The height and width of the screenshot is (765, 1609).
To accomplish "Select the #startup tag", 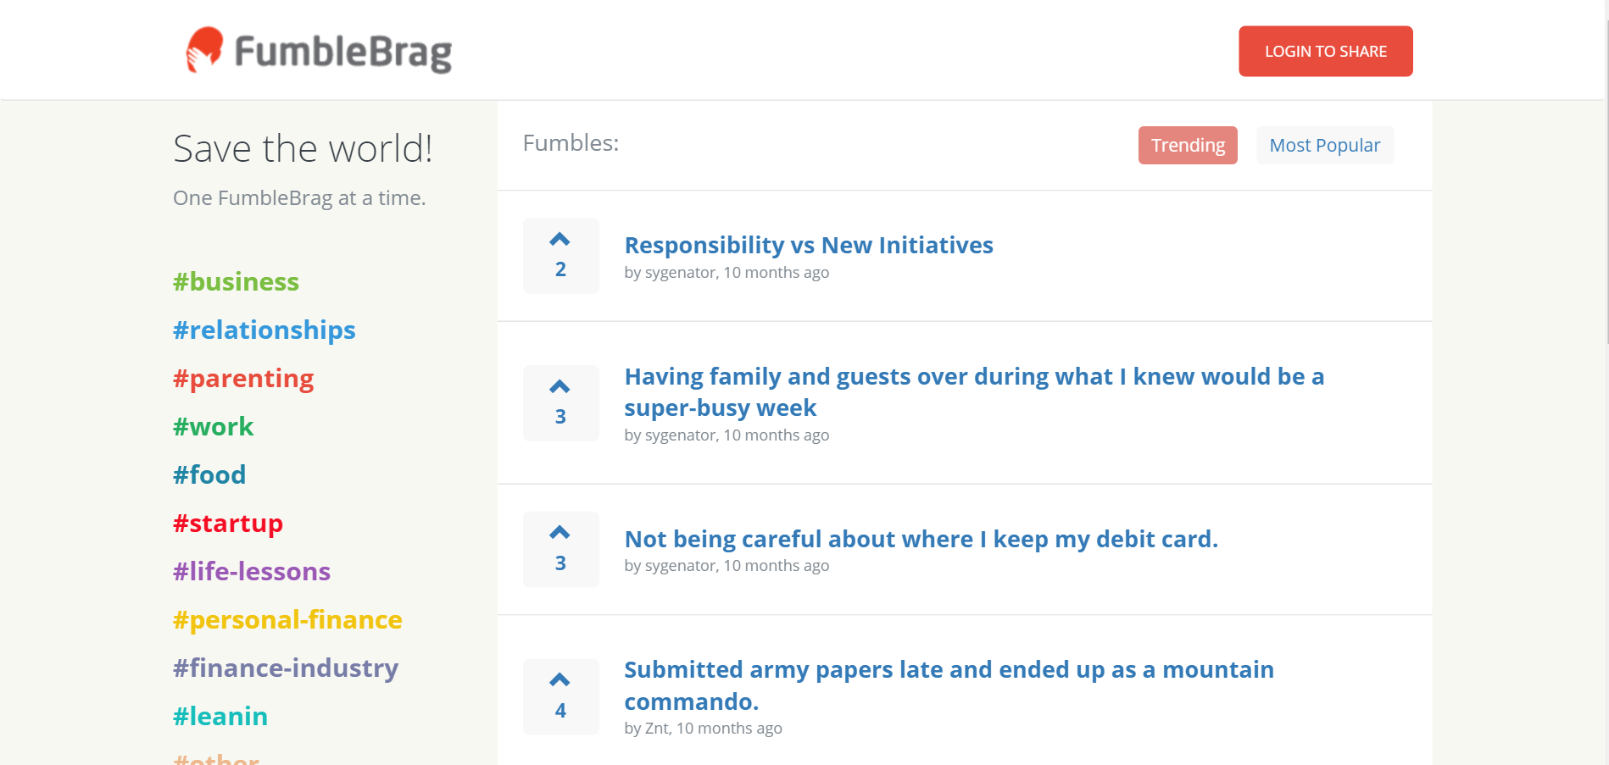I will [228, 523].
